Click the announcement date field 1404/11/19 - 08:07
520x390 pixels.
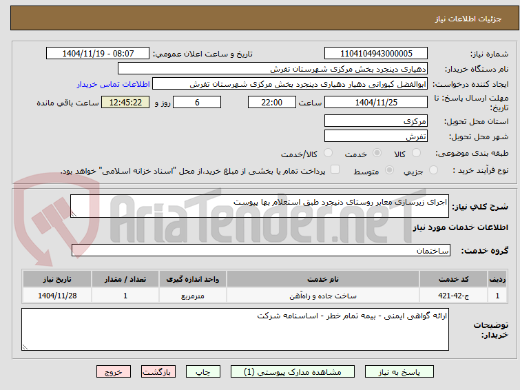[98, 54]
